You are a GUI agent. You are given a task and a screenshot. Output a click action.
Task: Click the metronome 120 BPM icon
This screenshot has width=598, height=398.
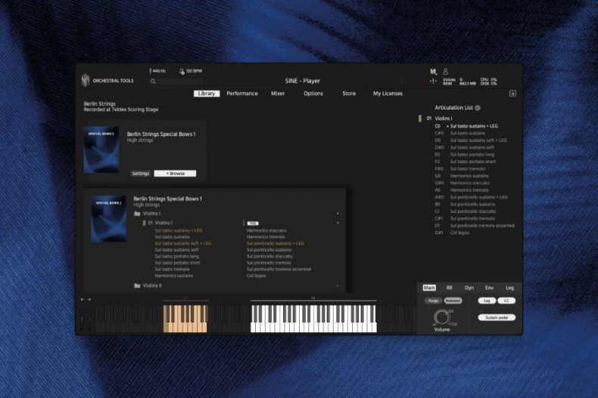182,71
